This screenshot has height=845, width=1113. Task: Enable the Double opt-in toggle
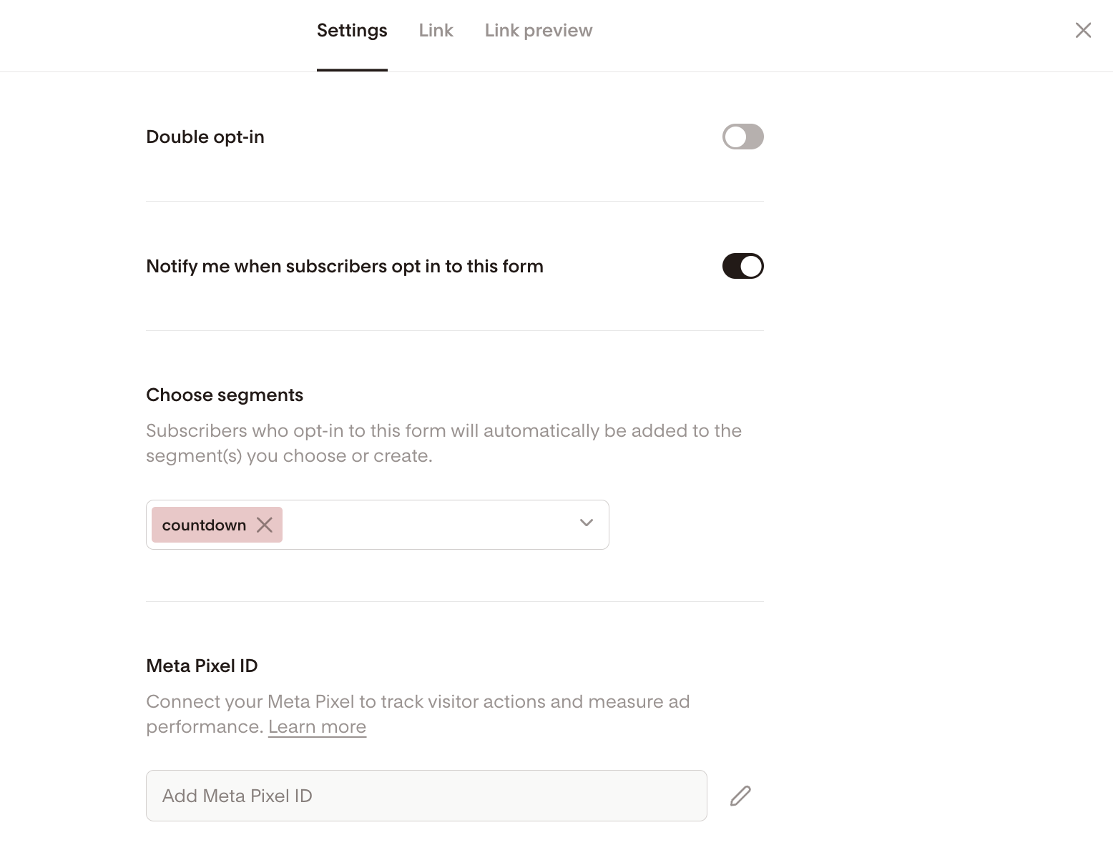point(742,137)
